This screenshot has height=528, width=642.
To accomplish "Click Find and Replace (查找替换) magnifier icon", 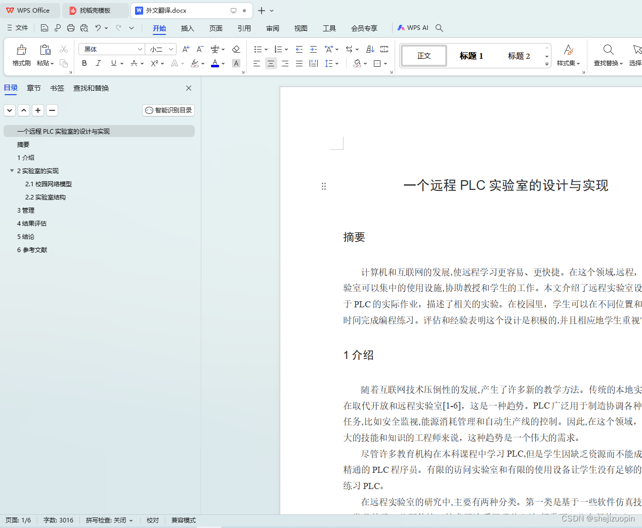I will point(609,49).
